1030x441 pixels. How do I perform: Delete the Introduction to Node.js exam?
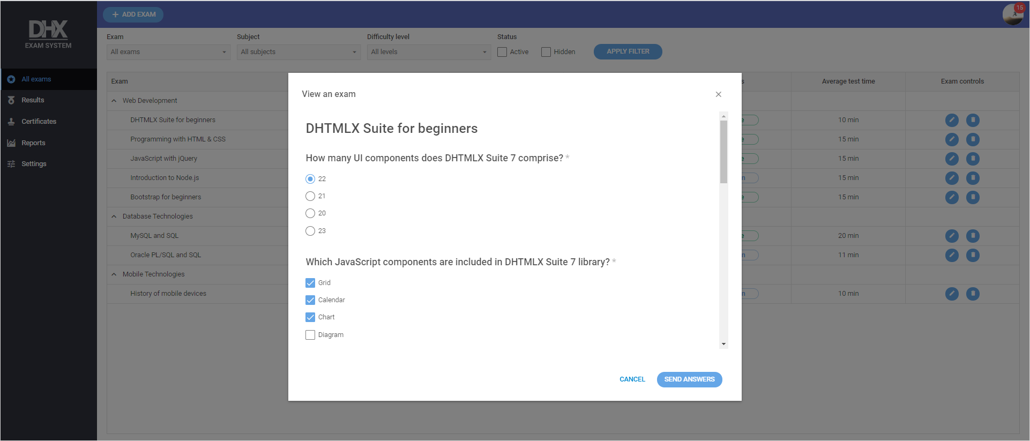[973, 178]
